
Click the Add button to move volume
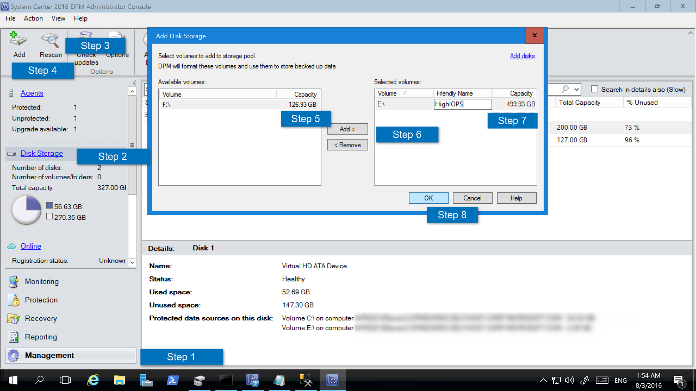point(348,129)
